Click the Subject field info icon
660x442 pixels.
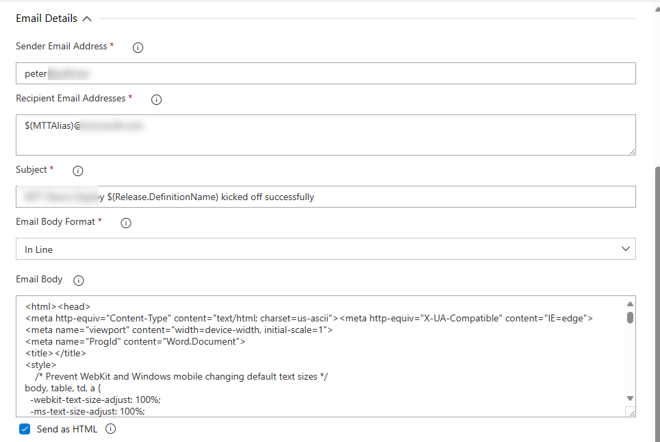(x=77, y=171)
